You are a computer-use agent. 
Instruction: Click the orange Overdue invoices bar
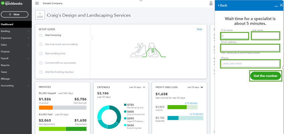[x=46, y=107]
